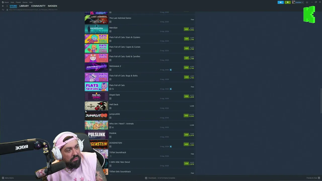This screenshot has width=322, height=181.
Task: Open the green notifications bell
Action: click(288, 2)
